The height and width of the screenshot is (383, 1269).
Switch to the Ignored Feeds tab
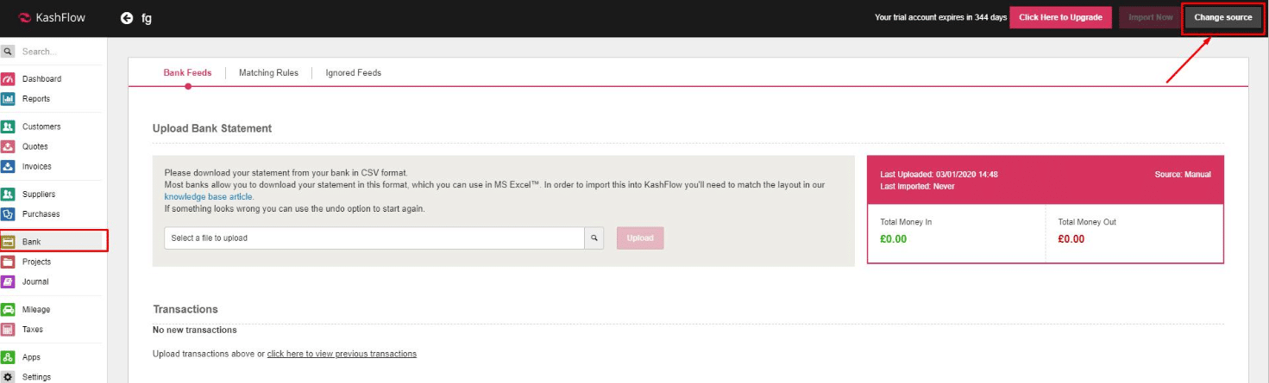point(353,73)
